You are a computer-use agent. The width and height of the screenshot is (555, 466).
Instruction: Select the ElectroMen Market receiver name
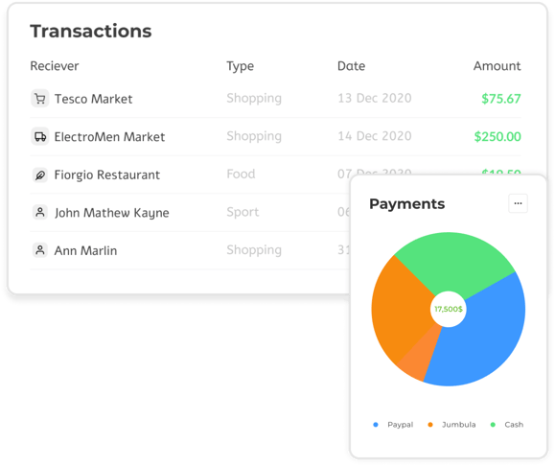coord(109,137)
